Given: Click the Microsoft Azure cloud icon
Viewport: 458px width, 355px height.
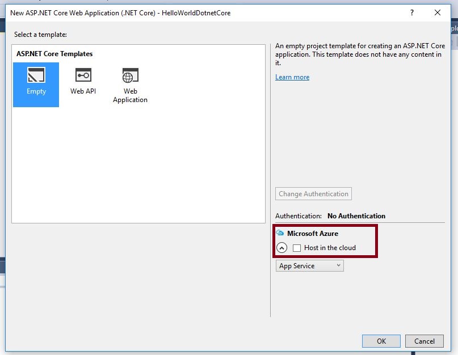Looking at the screenshot, I should [280, 233].
